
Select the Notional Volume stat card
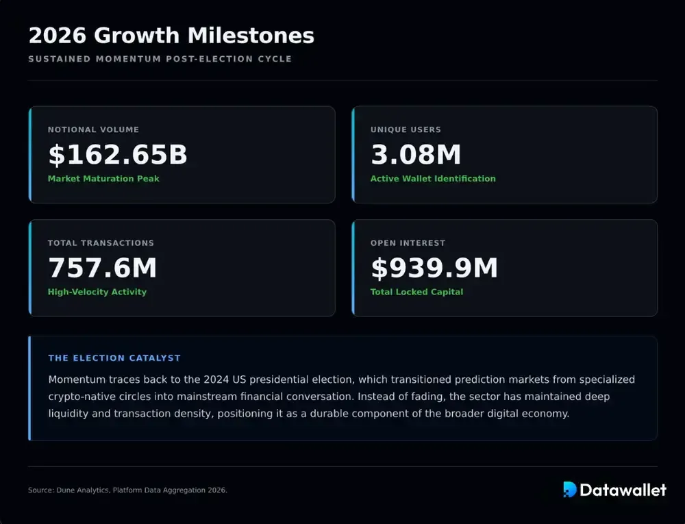pyautogui.click(x=182, y=154)
